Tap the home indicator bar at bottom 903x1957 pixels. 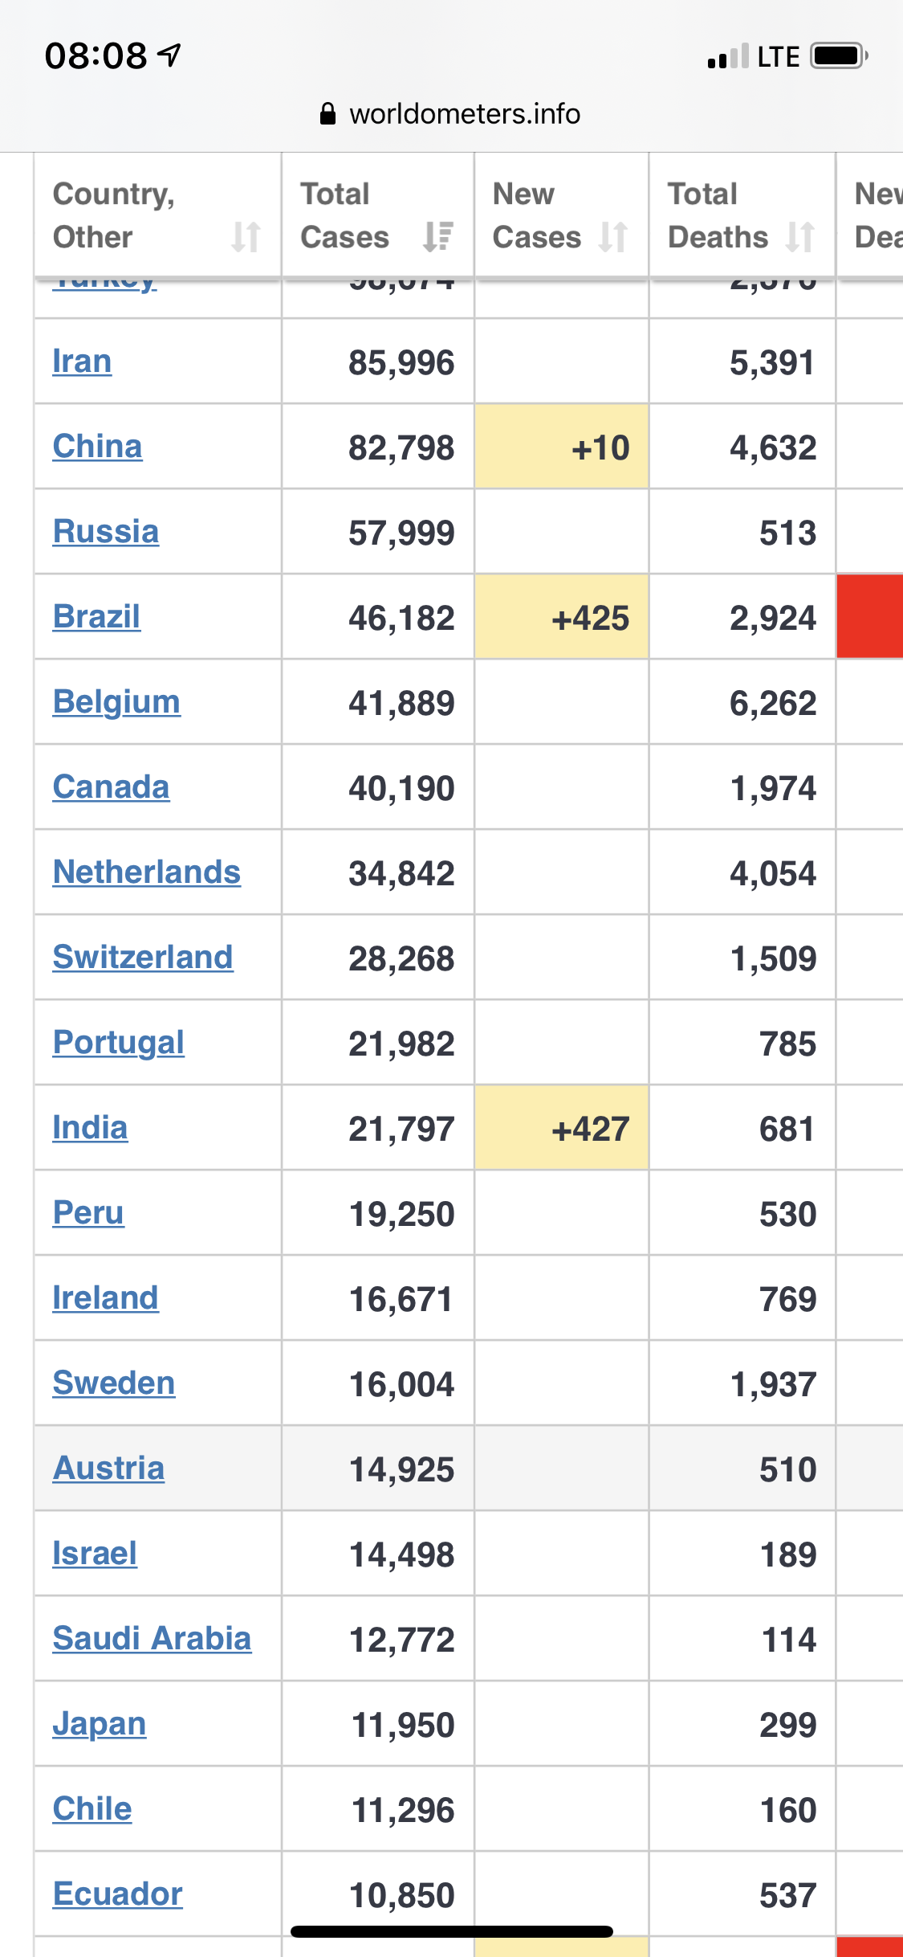coord(452,1931)
